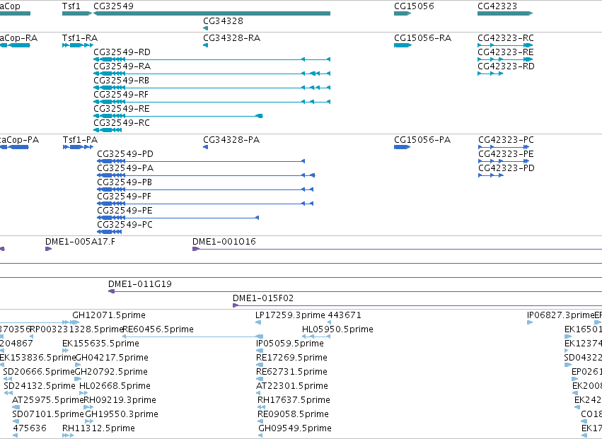
Task: Select the RE62731.5prime EST label
Action: pos(291,373)
